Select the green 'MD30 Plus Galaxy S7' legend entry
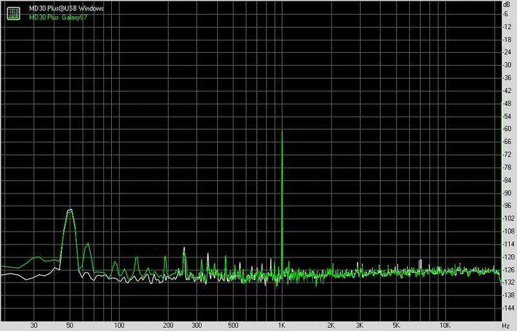 pyautogui.click(x=55, y=17)
